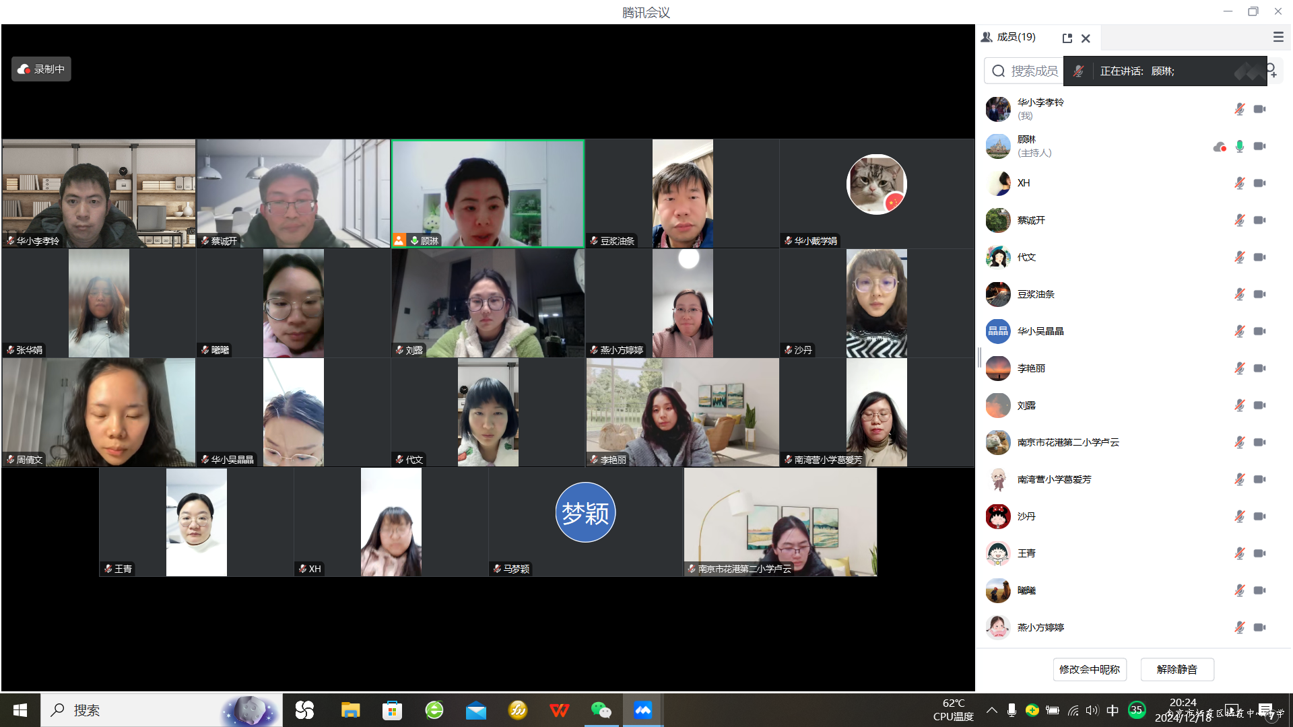Image resolution: width=1293 pixels, height=727 pixels.
Task: Click the muted mic icon on 张华娟 tile
Action: pos(11,350)
